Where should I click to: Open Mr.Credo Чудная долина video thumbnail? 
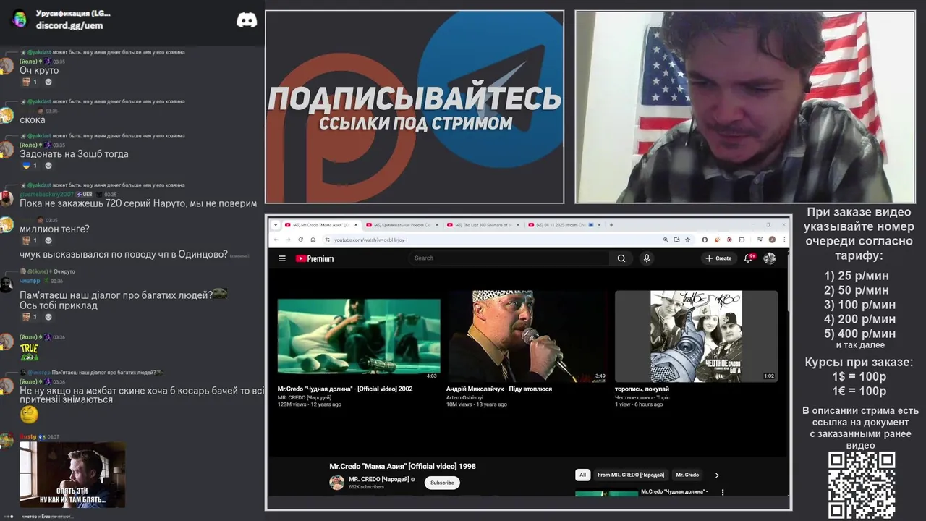point(359,336)
